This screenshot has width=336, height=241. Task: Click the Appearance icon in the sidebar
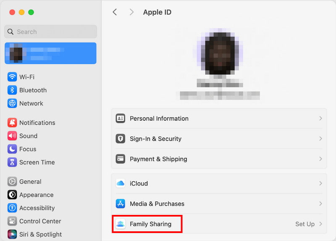pyautogui.click(x=12, y=195)
